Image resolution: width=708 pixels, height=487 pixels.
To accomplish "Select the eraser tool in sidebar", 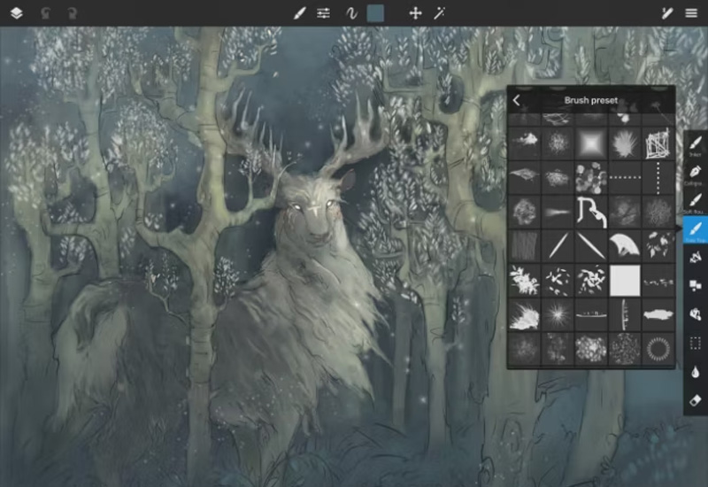I will coord(696,400).
